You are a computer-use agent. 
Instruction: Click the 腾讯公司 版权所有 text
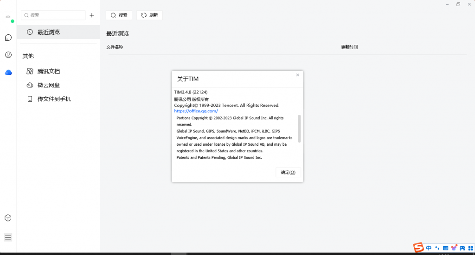(x=192, y=100)
